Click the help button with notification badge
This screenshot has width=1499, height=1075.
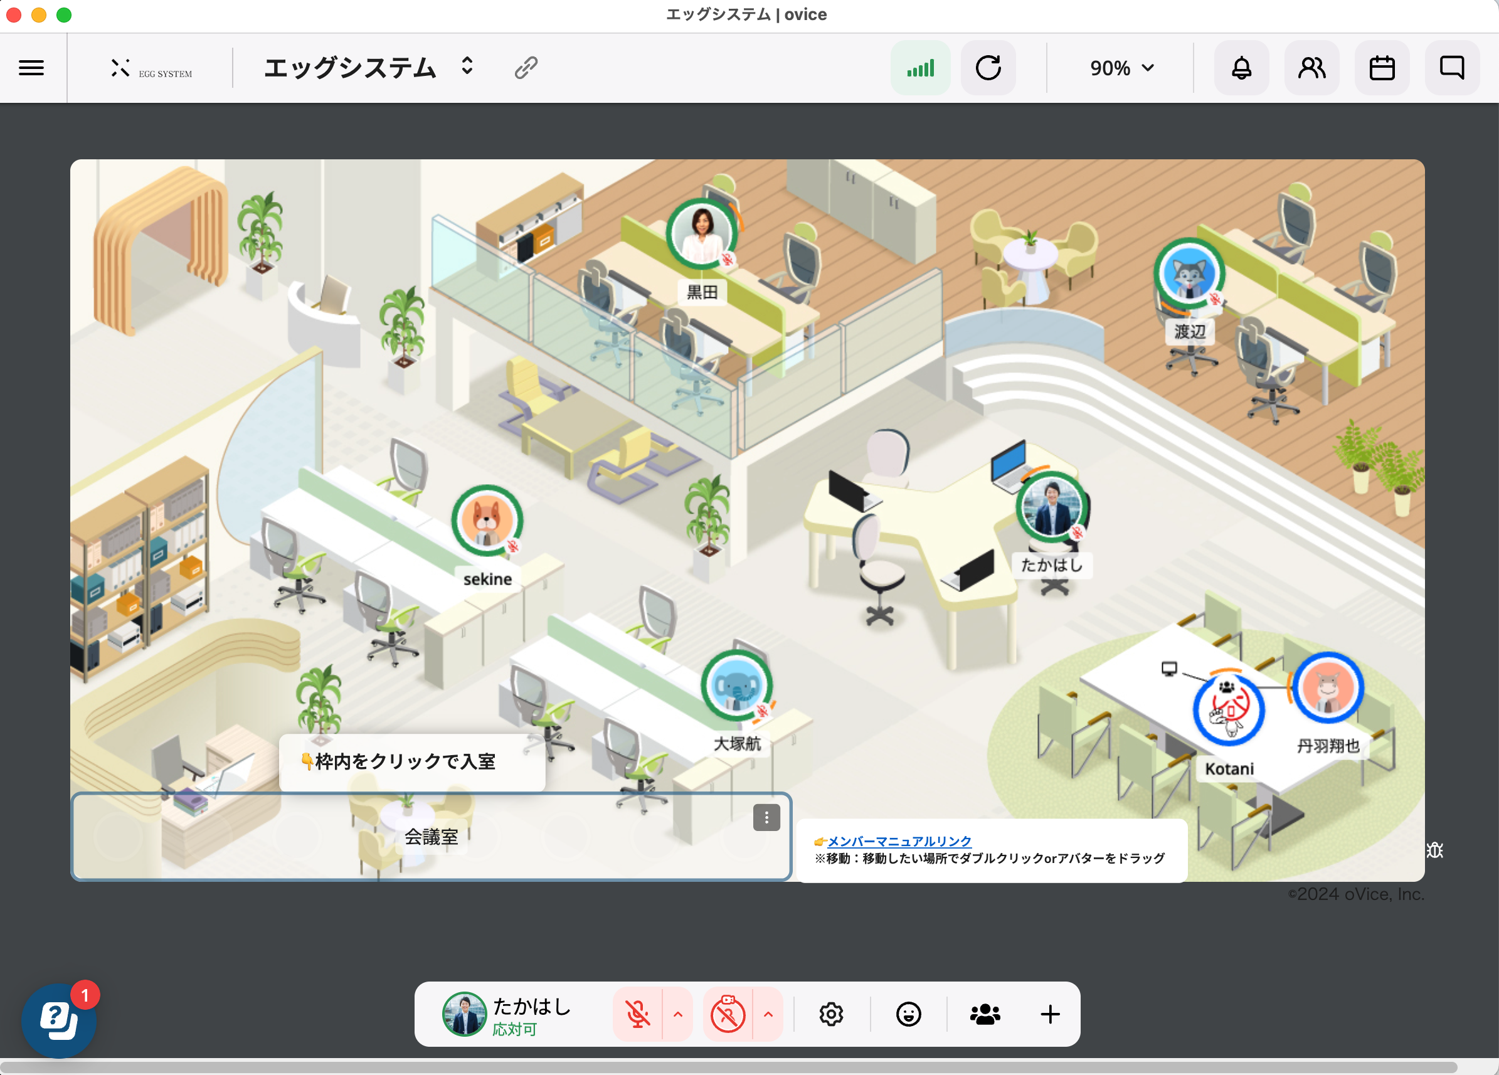[x=58, y=1020]
